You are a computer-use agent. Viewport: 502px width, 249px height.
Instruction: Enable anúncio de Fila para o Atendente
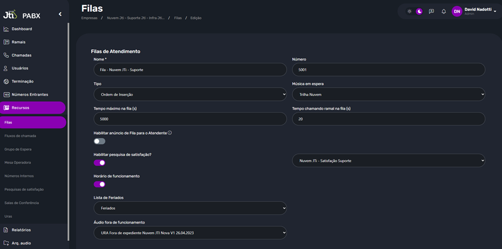[x=100, y=141]
